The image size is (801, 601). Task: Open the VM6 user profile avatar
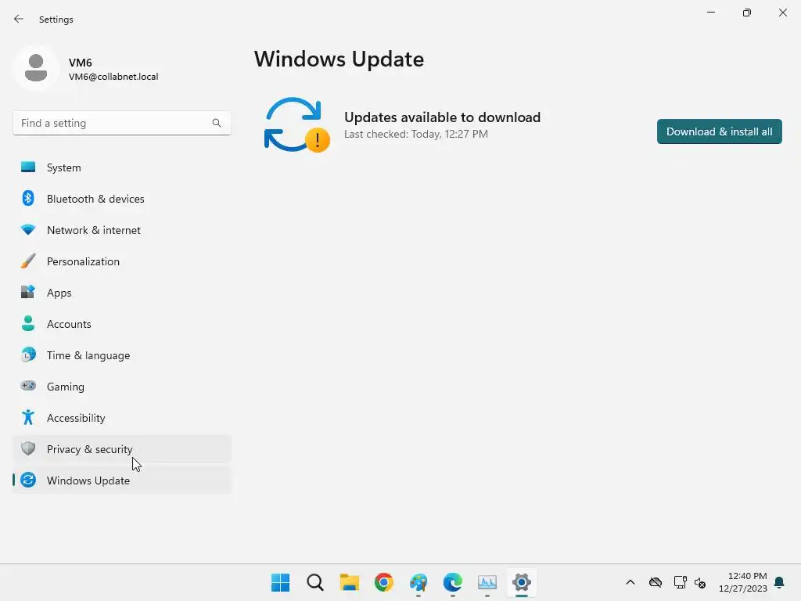pyautogui.click(x=36, y=67)
